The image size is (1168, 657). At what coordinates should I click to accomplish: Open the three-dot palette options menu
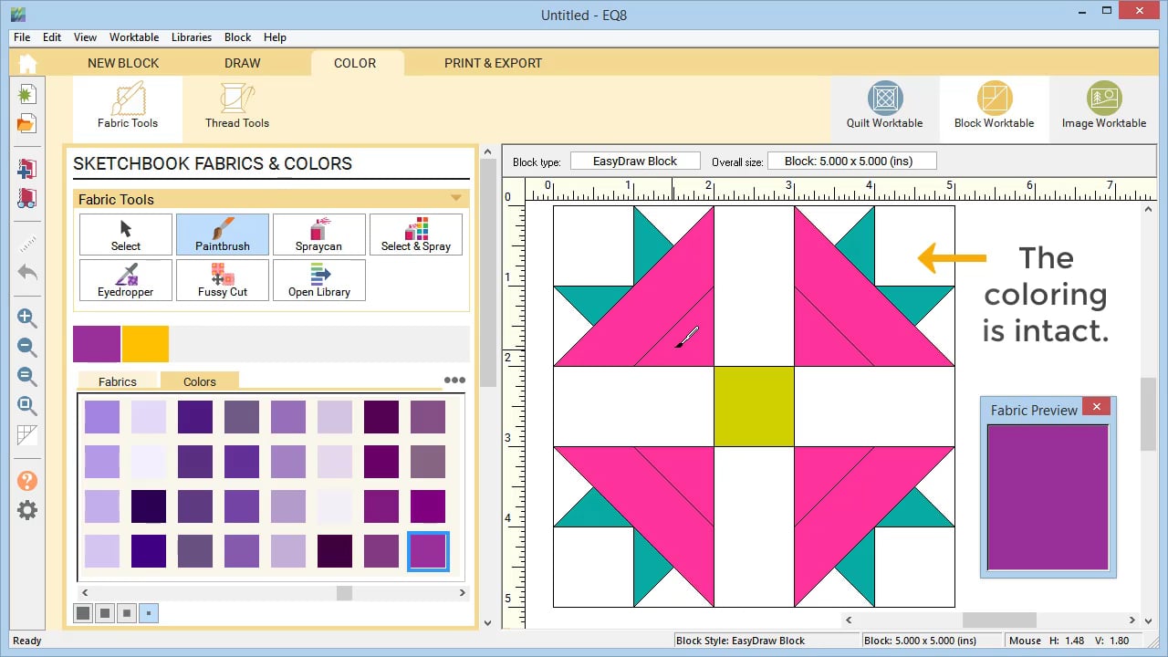(454, 381)
